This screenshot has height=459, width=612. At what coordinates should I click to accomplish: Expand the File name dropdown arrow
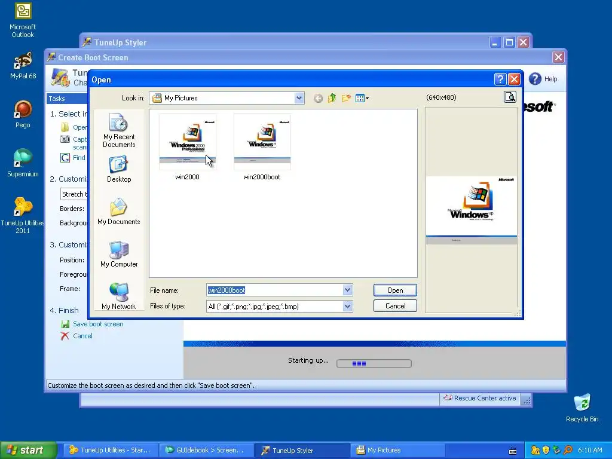347,290
